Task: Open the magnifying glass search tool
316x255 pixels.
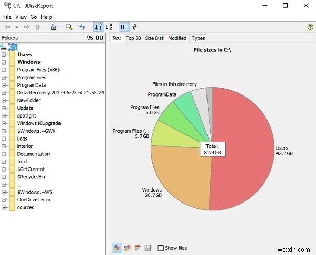Action: 69,27
